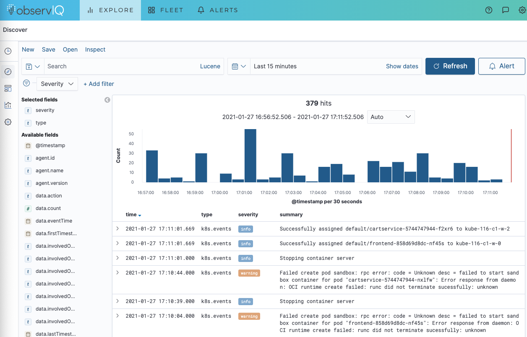Click the Refresh button

tap(450, 66)
